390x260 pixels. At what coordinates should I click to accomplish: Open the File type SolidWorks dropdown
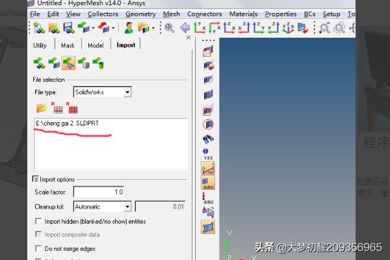point(127,92)
